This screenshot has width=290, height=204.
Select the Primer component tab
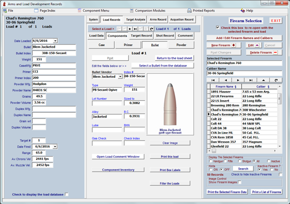coord(128,45)
